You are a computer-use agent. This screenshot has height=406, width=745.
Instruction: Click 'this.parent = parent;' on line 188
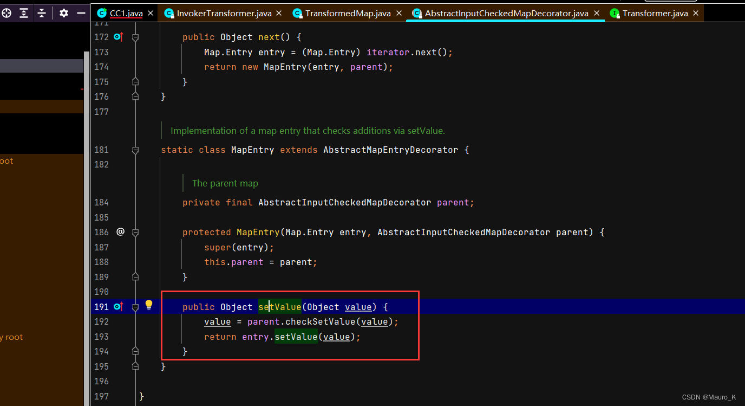tap(260, 262)
